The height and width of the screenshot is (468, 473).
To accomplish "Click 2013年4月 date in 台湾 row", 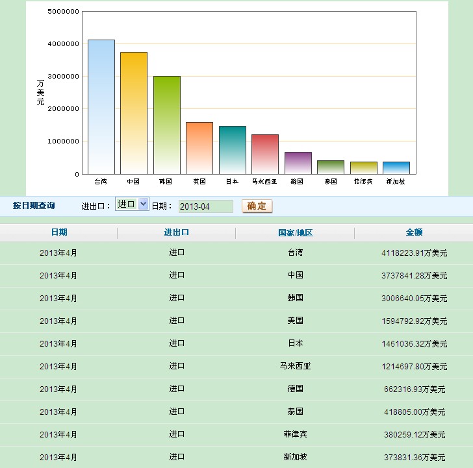I will [58, 253].
